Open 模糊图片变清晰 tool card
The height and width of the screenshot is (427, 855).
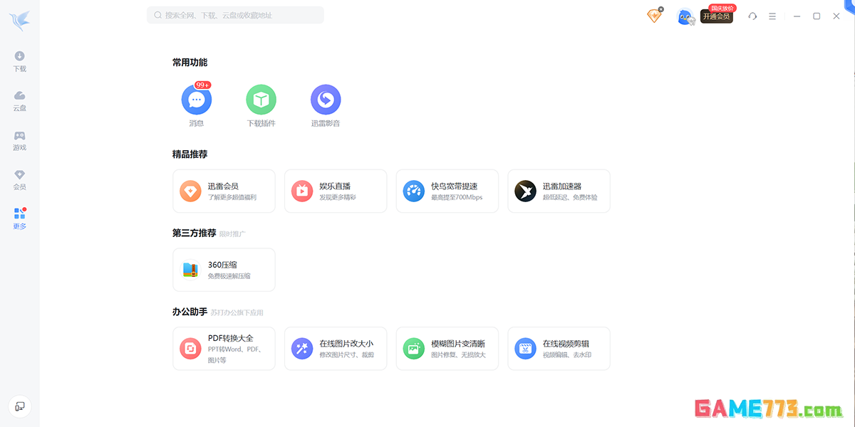coord(447,349)
